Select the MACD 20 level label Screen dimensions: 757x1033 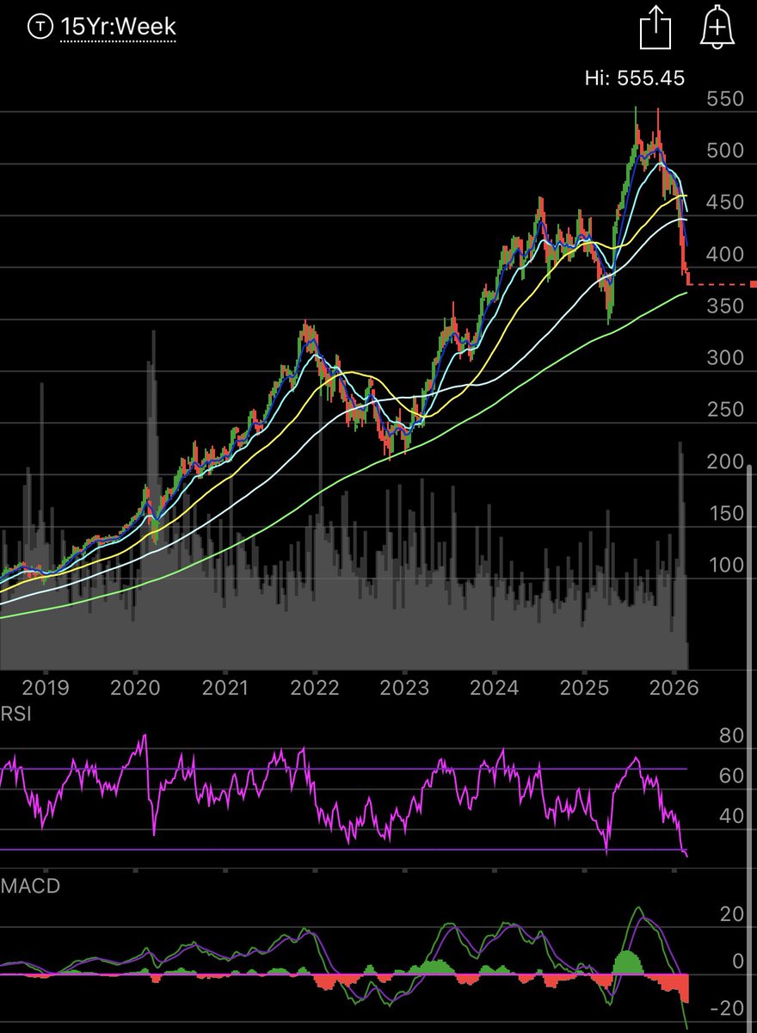click(x=731, y=913)
